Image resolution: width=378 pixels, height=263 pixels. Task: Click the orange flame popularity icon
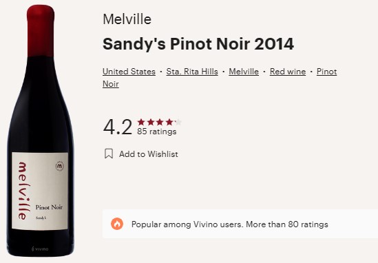[x=117, y=224]
